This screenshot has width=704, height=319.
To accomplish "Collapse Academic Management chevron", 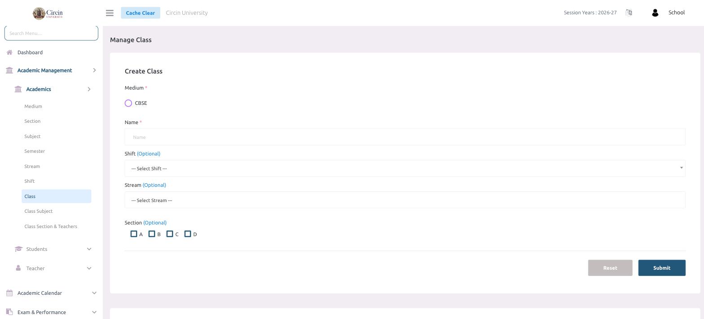I will click(94, 70).
